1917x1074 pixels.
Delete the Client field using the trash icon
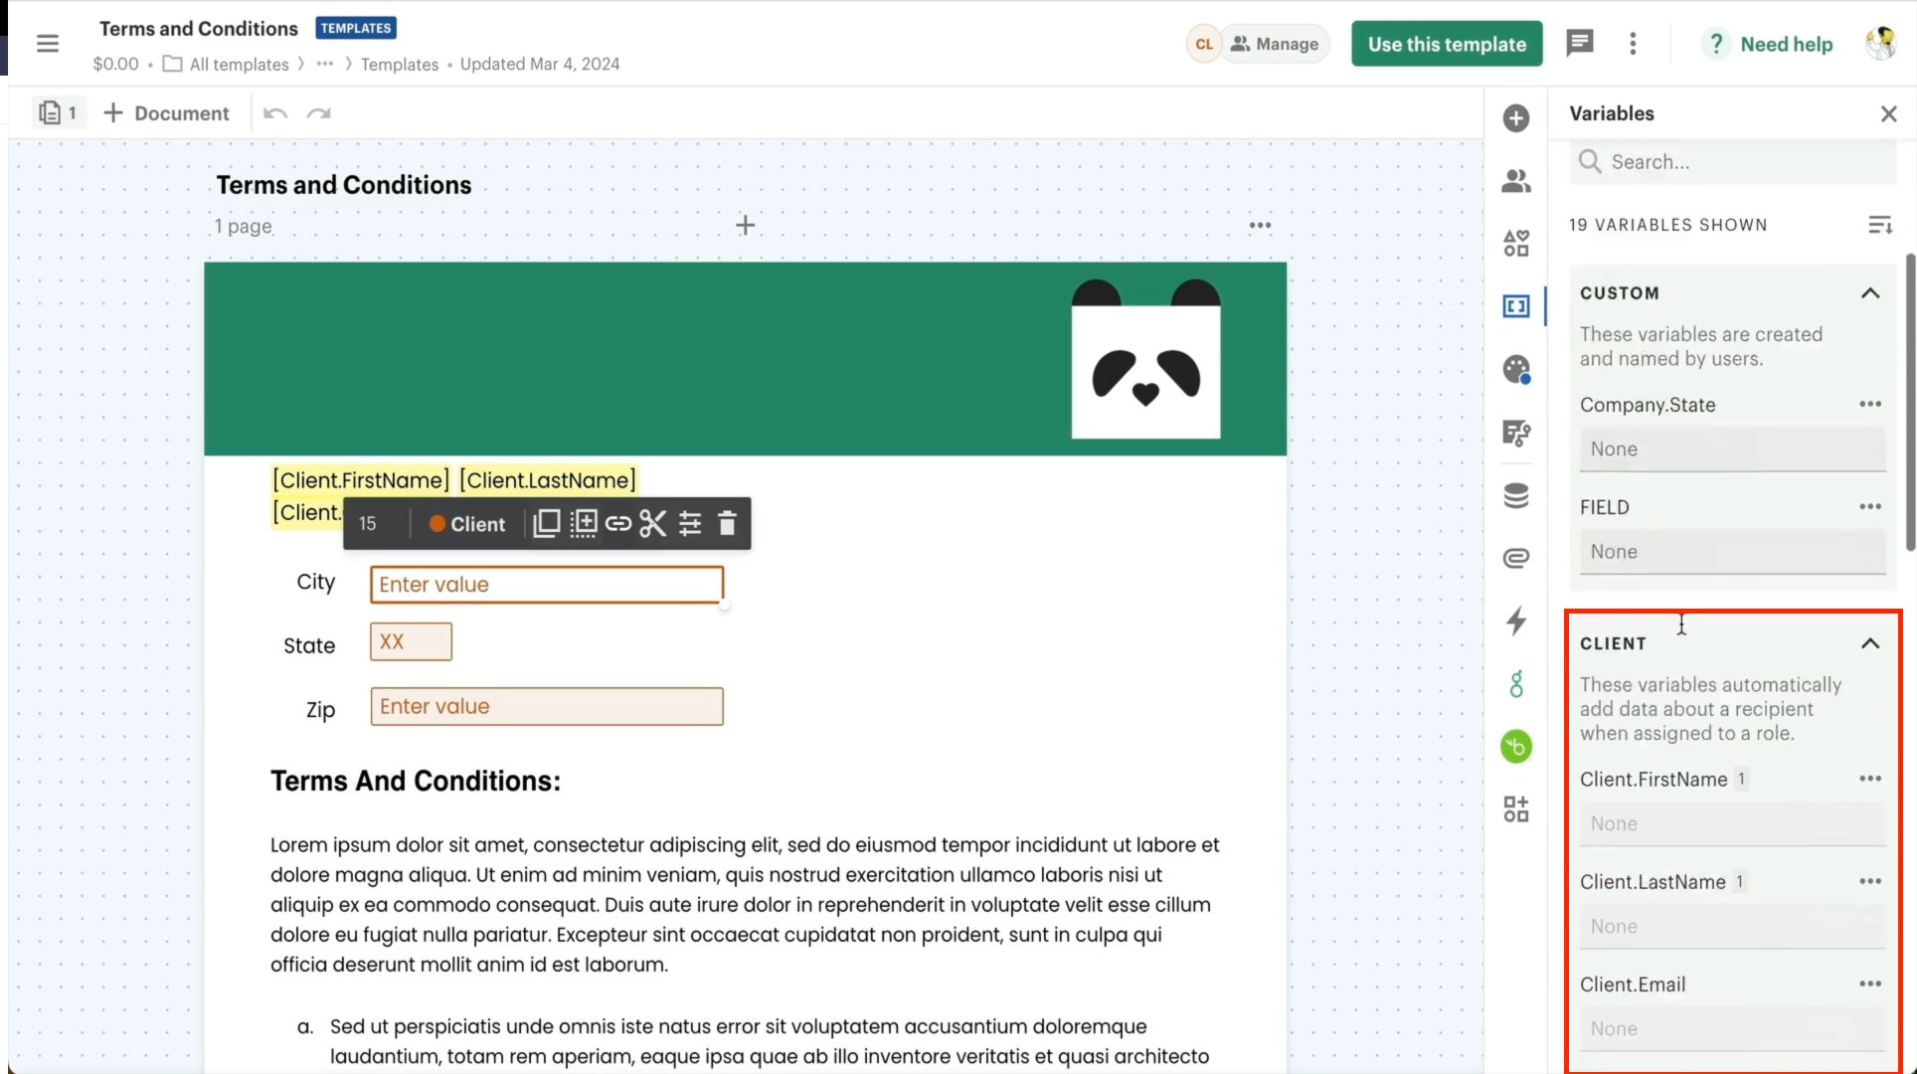tap(727, 523)
